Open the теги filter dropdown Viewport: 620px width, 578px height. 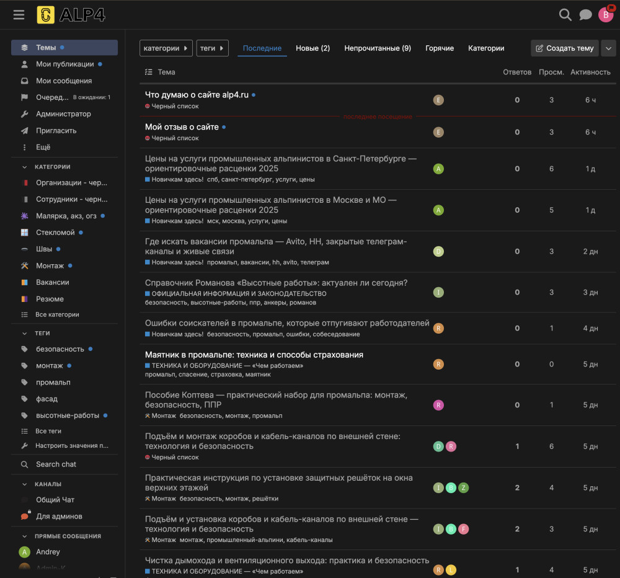(212, 48)
